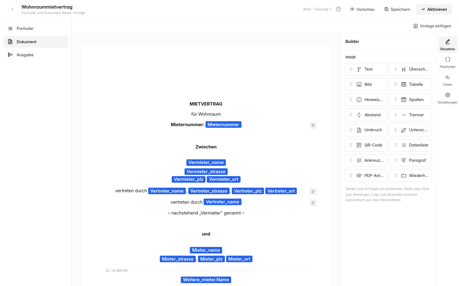Open the Vorschau preview
459x286 pixels.
(362, 9)
